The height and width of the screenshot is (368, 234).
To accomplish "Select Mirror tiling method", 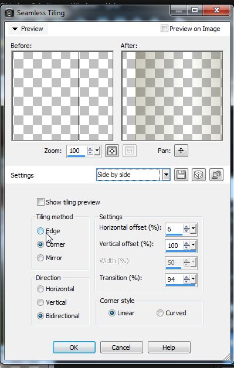I will pos(40,258).
